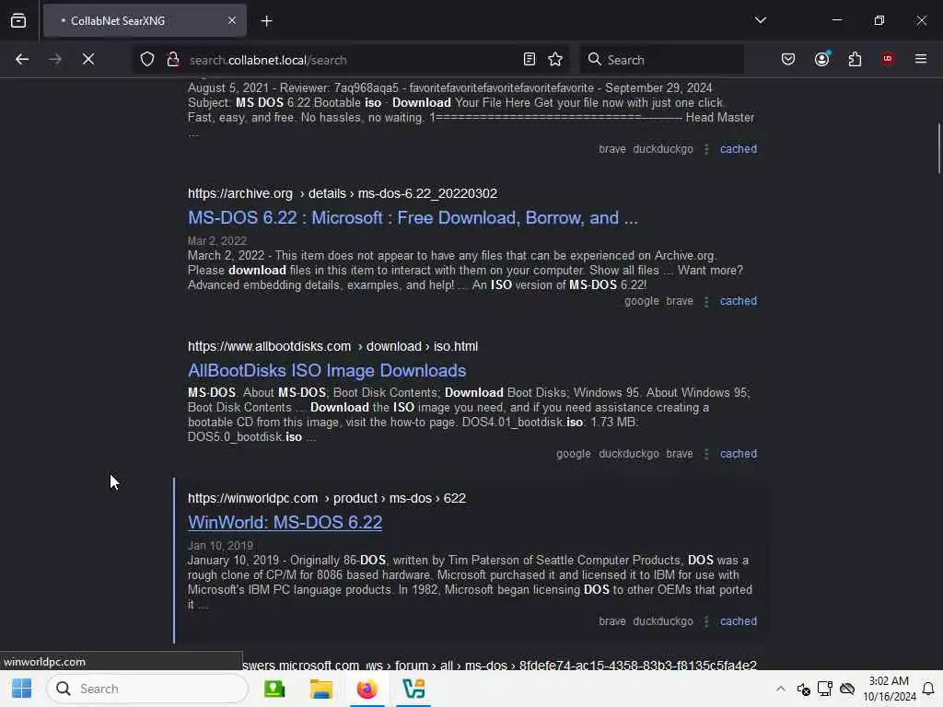Open AllBootDisks ISO Image Downloads link
The width and height of the screenshot is (943, 707).
[327, 370]
